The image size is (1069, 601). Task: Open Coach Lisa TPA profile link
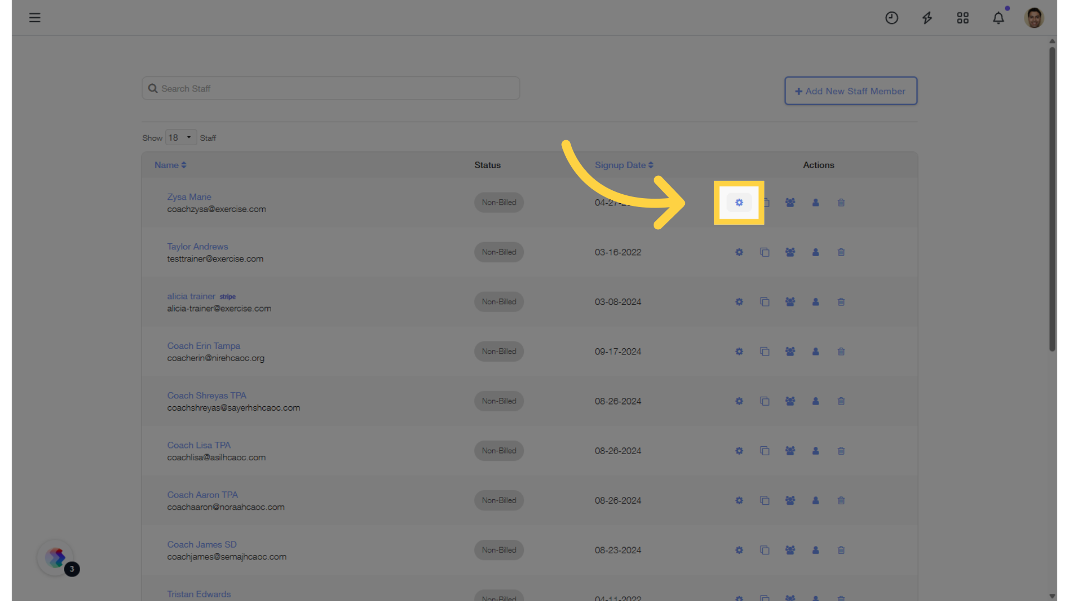(x=199, y=445)
